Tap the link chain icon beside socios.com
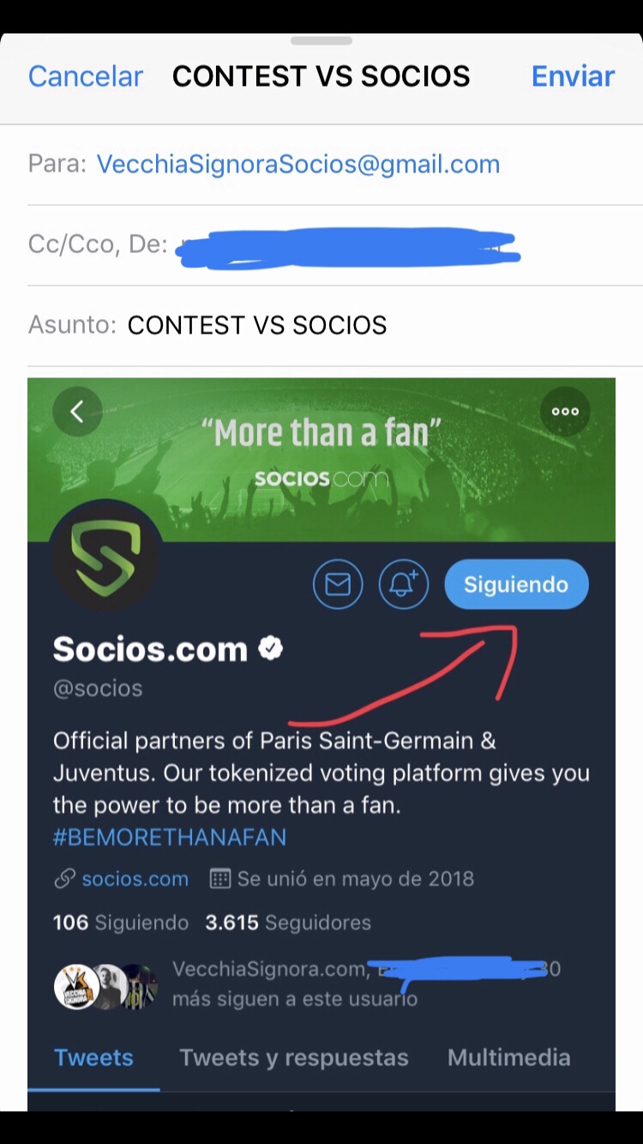 pyautogui.click(x=64, y=879)
